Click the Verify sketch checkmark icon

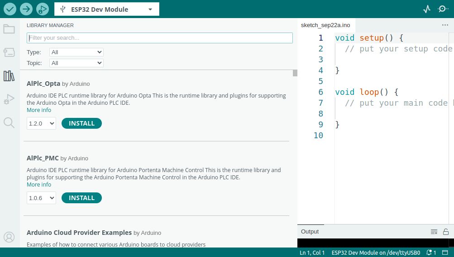coord(10,9)
